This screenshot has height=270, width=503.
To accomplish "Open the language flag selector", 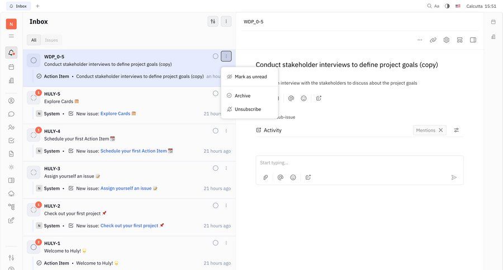I will [x=458, y=6].
